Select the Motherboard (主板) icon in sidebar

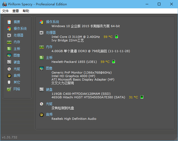pyautogui.click(x=9, y=49)
